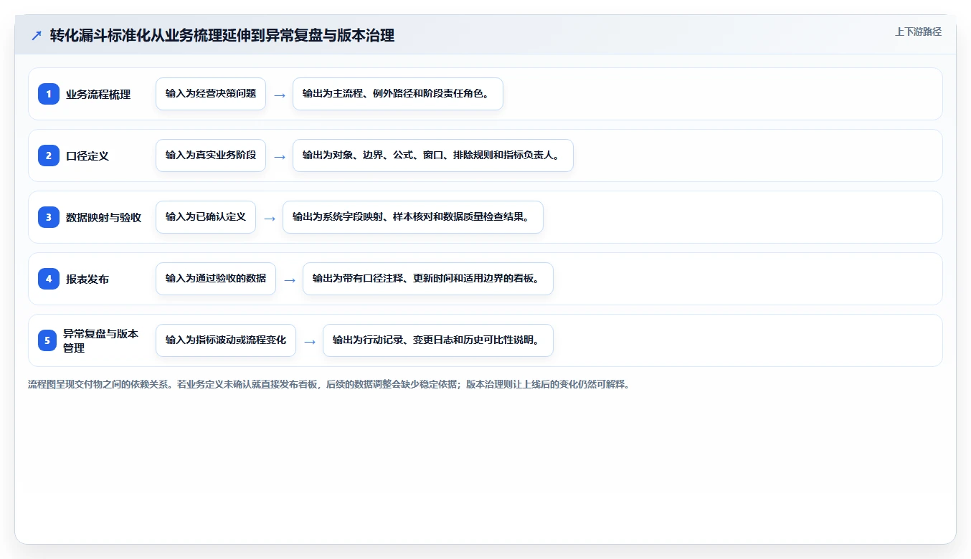
Task: Click the arrow after 输入为已确认定义
Action: click(270, 218)
